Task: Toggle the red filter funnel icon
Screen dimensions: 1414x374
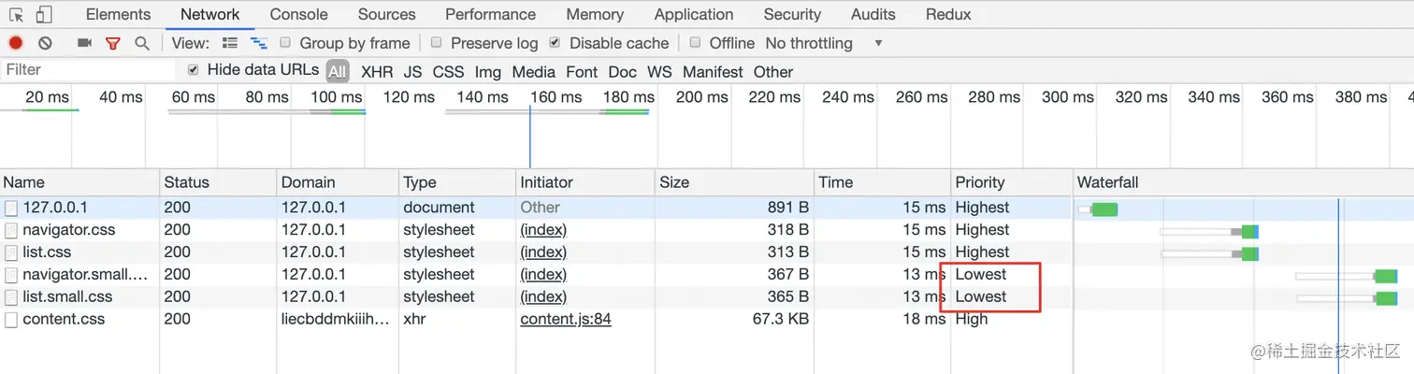Action: (x=113, y=43)
